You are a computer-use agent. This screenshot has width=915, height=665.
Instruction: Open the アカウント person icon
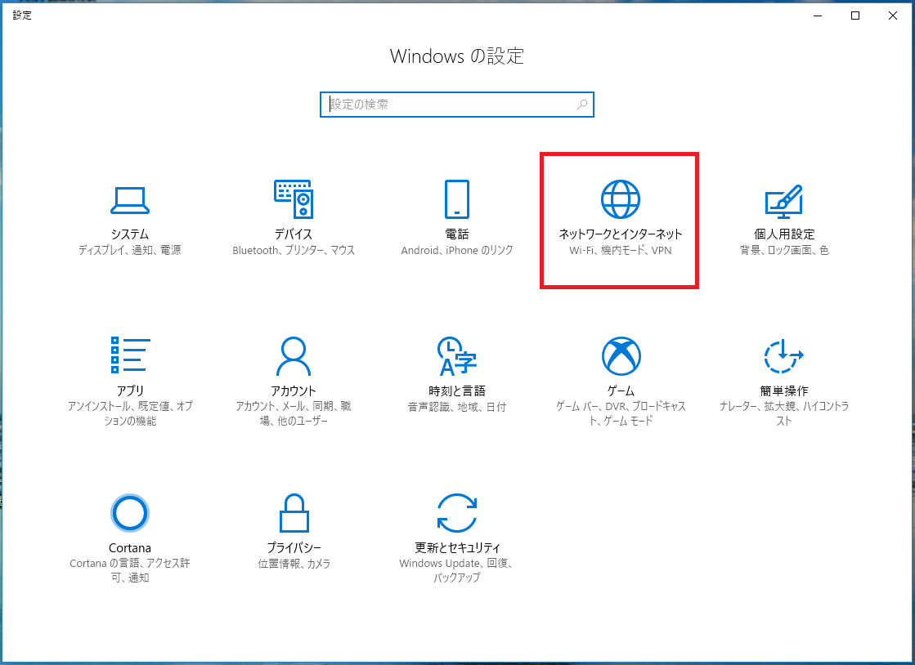click(x=294, y=355)
